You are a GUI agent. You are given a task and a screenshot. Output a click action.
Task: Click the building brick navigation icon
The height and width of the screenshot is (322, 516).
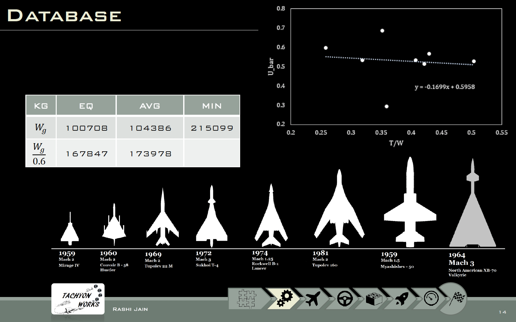coord(374,299)
